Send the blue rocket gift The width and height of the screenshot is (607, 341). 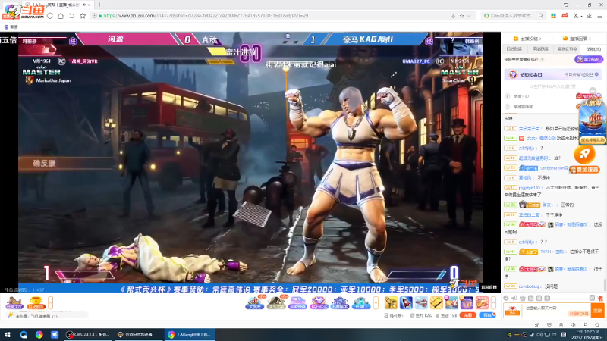406,302
